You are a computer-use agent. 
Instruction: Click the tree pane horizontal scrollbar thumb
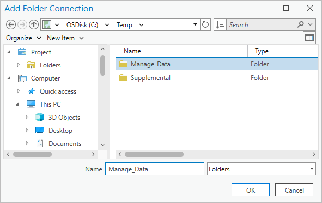click(x=33, y=154)
